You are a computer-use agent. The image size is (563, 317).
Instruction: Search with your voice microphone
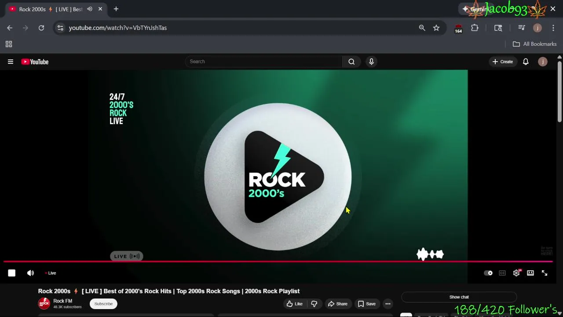pyautogui.click(x=371, y=62)
